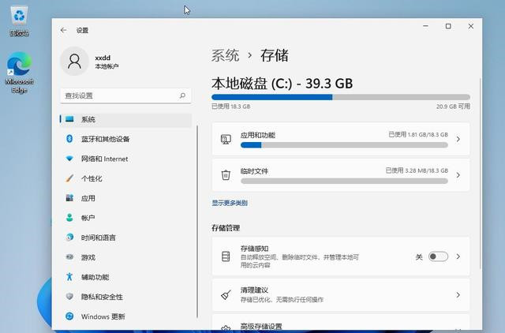Click the local disk C: usage bar

pos(341,97)
